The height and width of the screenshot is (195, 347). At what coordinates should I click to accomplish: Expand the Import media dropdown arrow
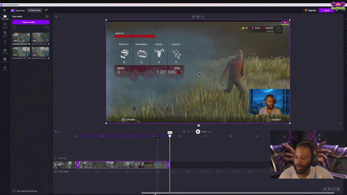pyautogui.click(x=47, y=22)
